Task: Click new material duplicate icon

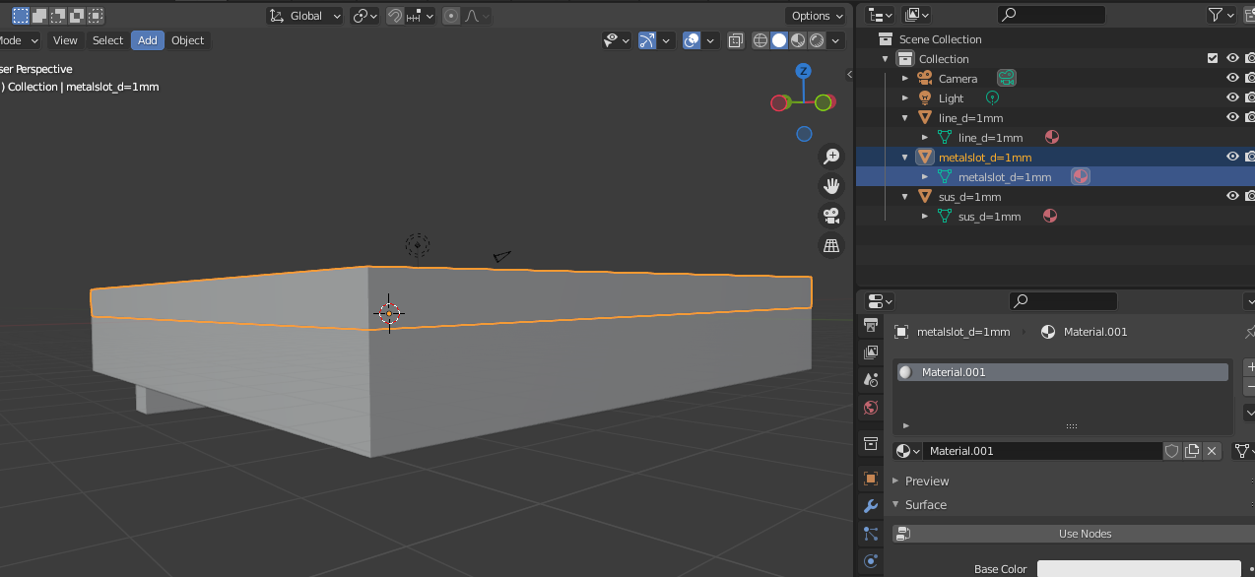Action: tap(1192, 451)
